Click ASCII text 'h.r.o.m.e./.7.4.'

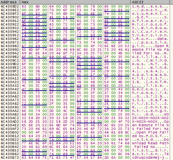(150, 93)
